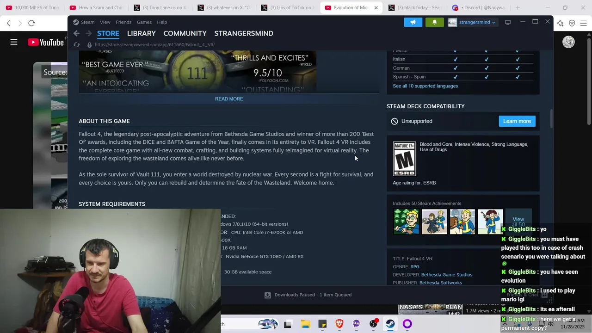Image resolution: width=592 pixels, height=333 pixels.
Task: Open Brave browser from taskbar
Action: [x=339, y=324]
